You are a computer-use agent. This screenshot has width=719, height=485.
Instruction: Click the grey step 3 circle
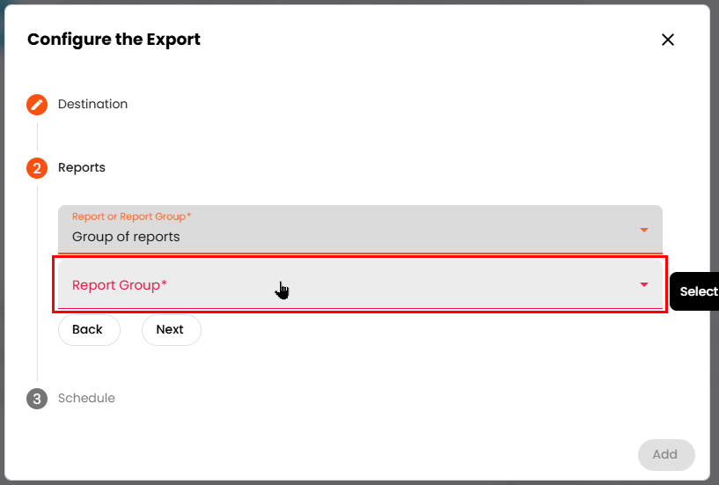(37, 399)
